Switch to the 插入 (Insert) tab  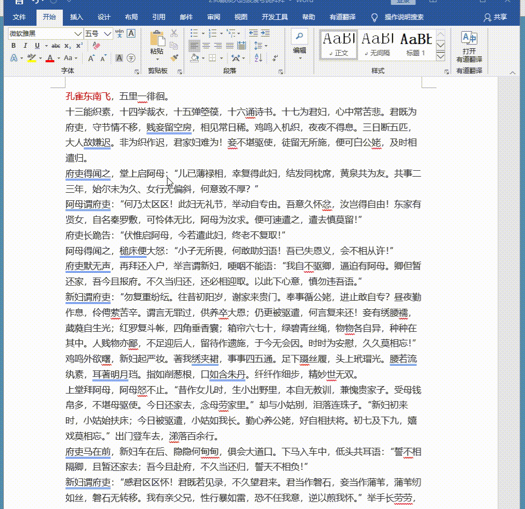76,17
